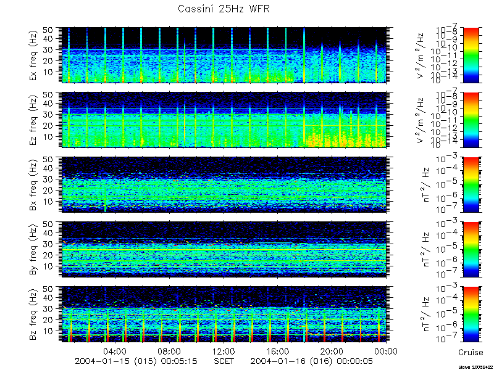The width and height of the screenshot is (494, 370).
Task: Click the Cassini 25Hz WFR title
Action: click(x=224, y=9)
